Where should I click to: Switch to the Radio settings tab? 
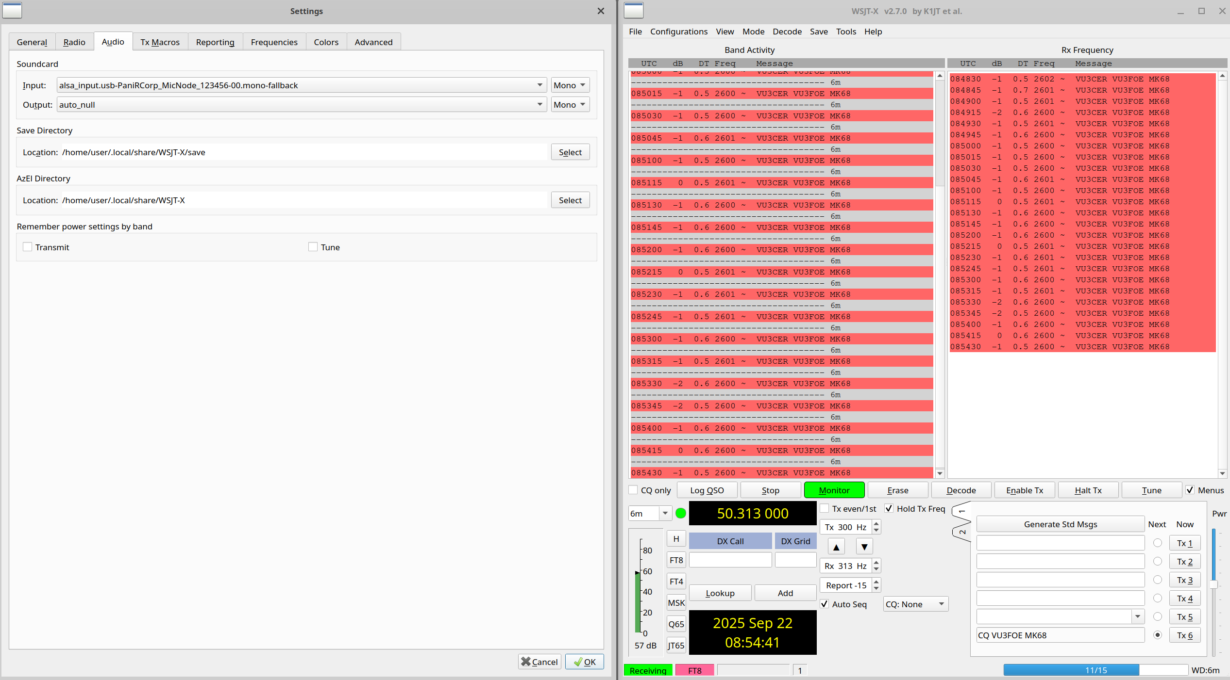(74, 42)
